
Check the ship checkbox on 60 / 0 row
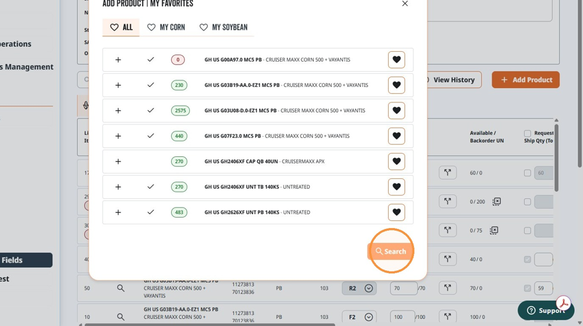527,172
